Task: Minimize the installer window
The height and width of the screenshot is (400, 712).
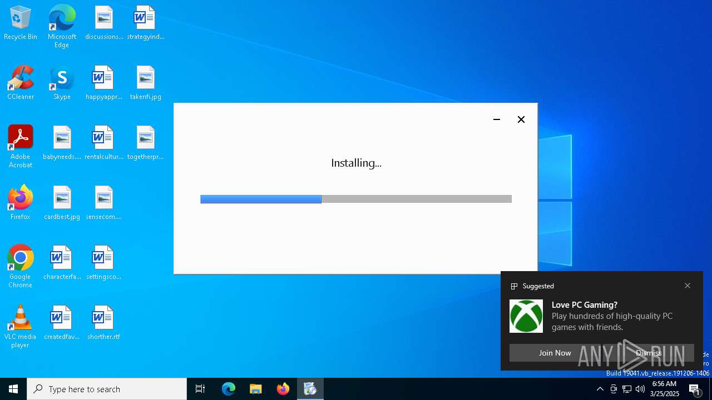Action: [497, 119]
